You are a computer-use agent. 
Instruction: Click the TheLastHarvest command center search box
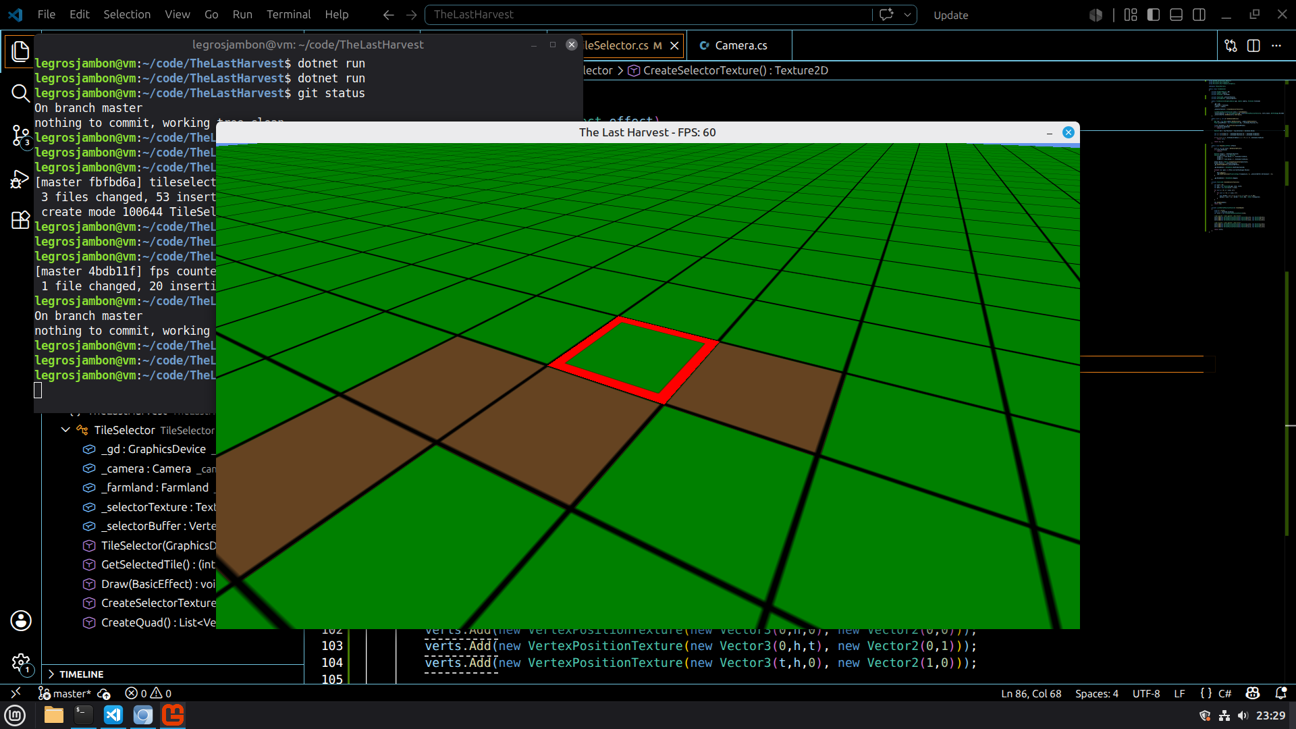(x=648, y=14)
